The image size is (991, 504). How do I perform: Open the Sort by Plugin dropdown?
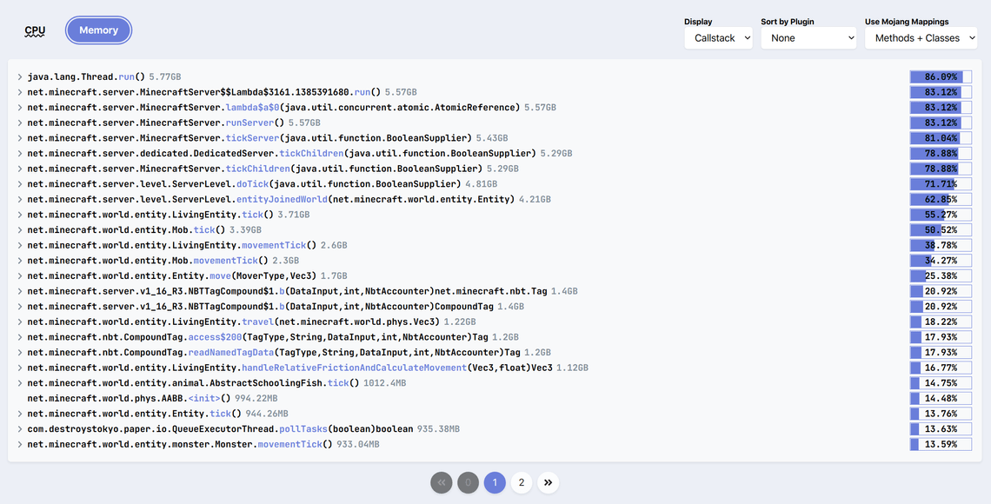808,38
